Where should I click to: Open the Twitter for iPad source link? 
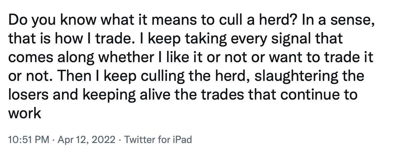tap(158, 139)
